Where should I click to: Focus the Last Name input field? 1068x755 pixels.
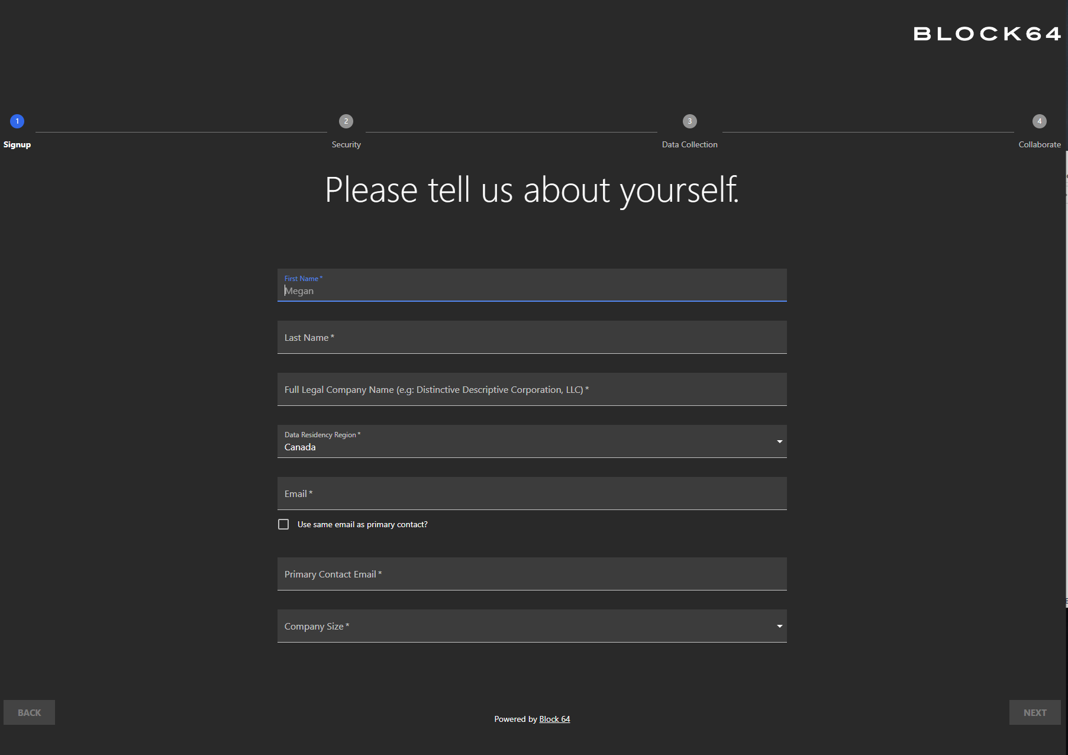(x=531, y=337)
